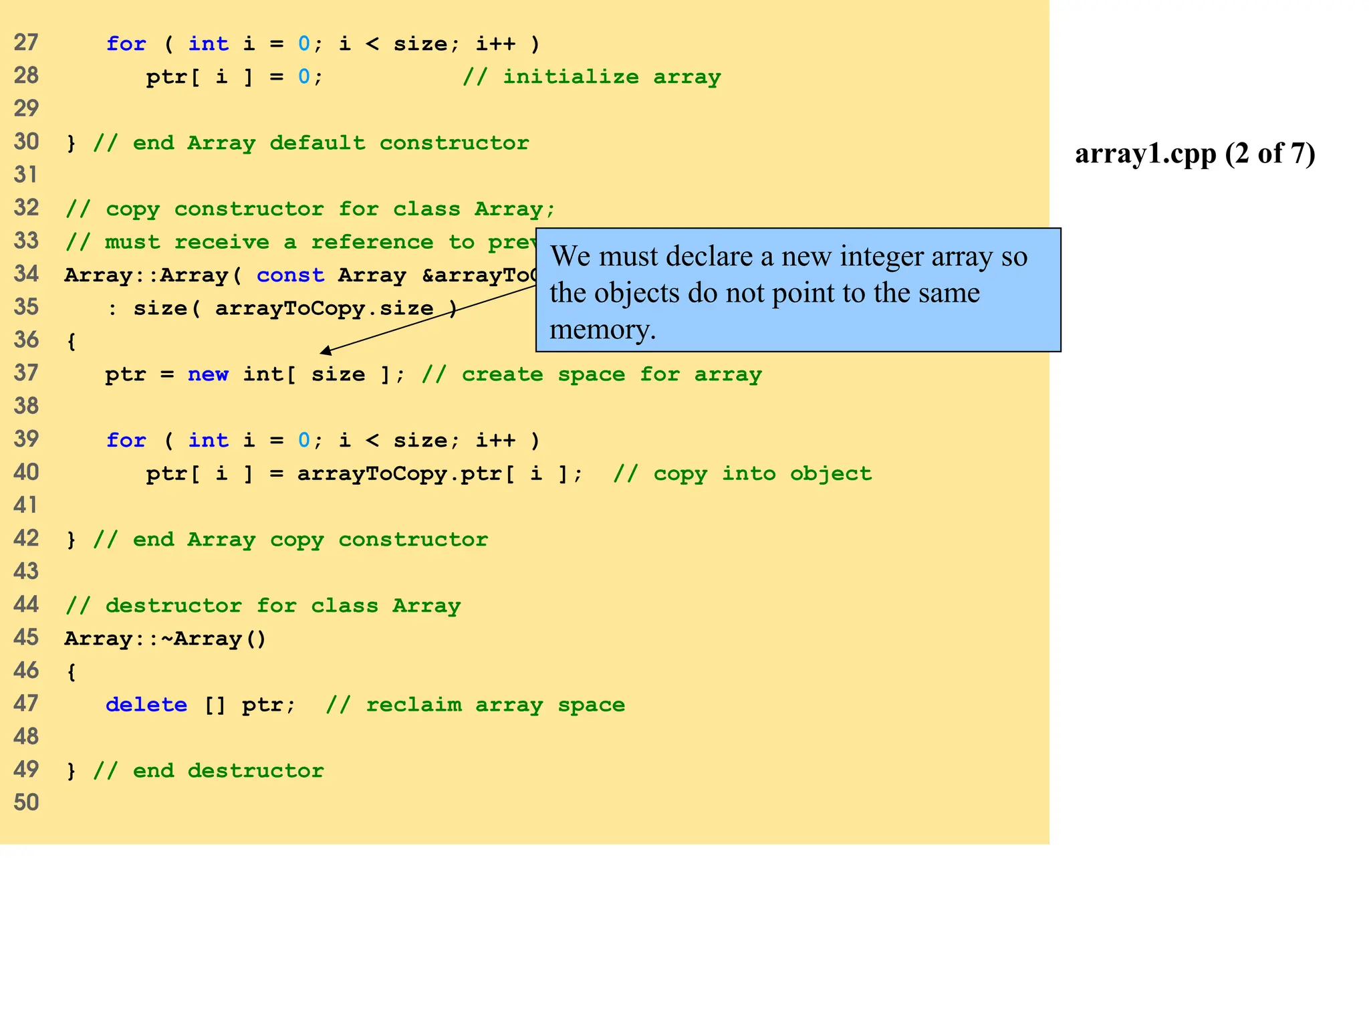Click the opening brace on line 36
This screenshot has height=1027, width=1369.
(x=71, y=341)
